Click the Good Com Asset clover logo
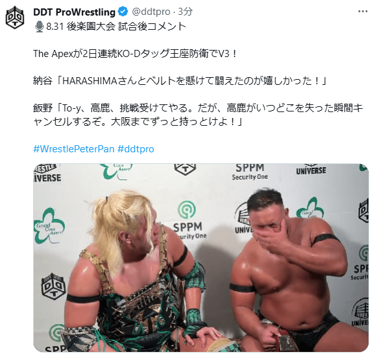 click(x=49, y=226)
